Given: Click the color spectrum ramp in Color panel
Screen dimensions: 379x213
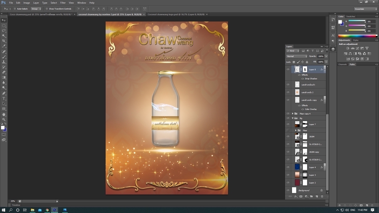Looking at the screenshot, I should 358,36.
